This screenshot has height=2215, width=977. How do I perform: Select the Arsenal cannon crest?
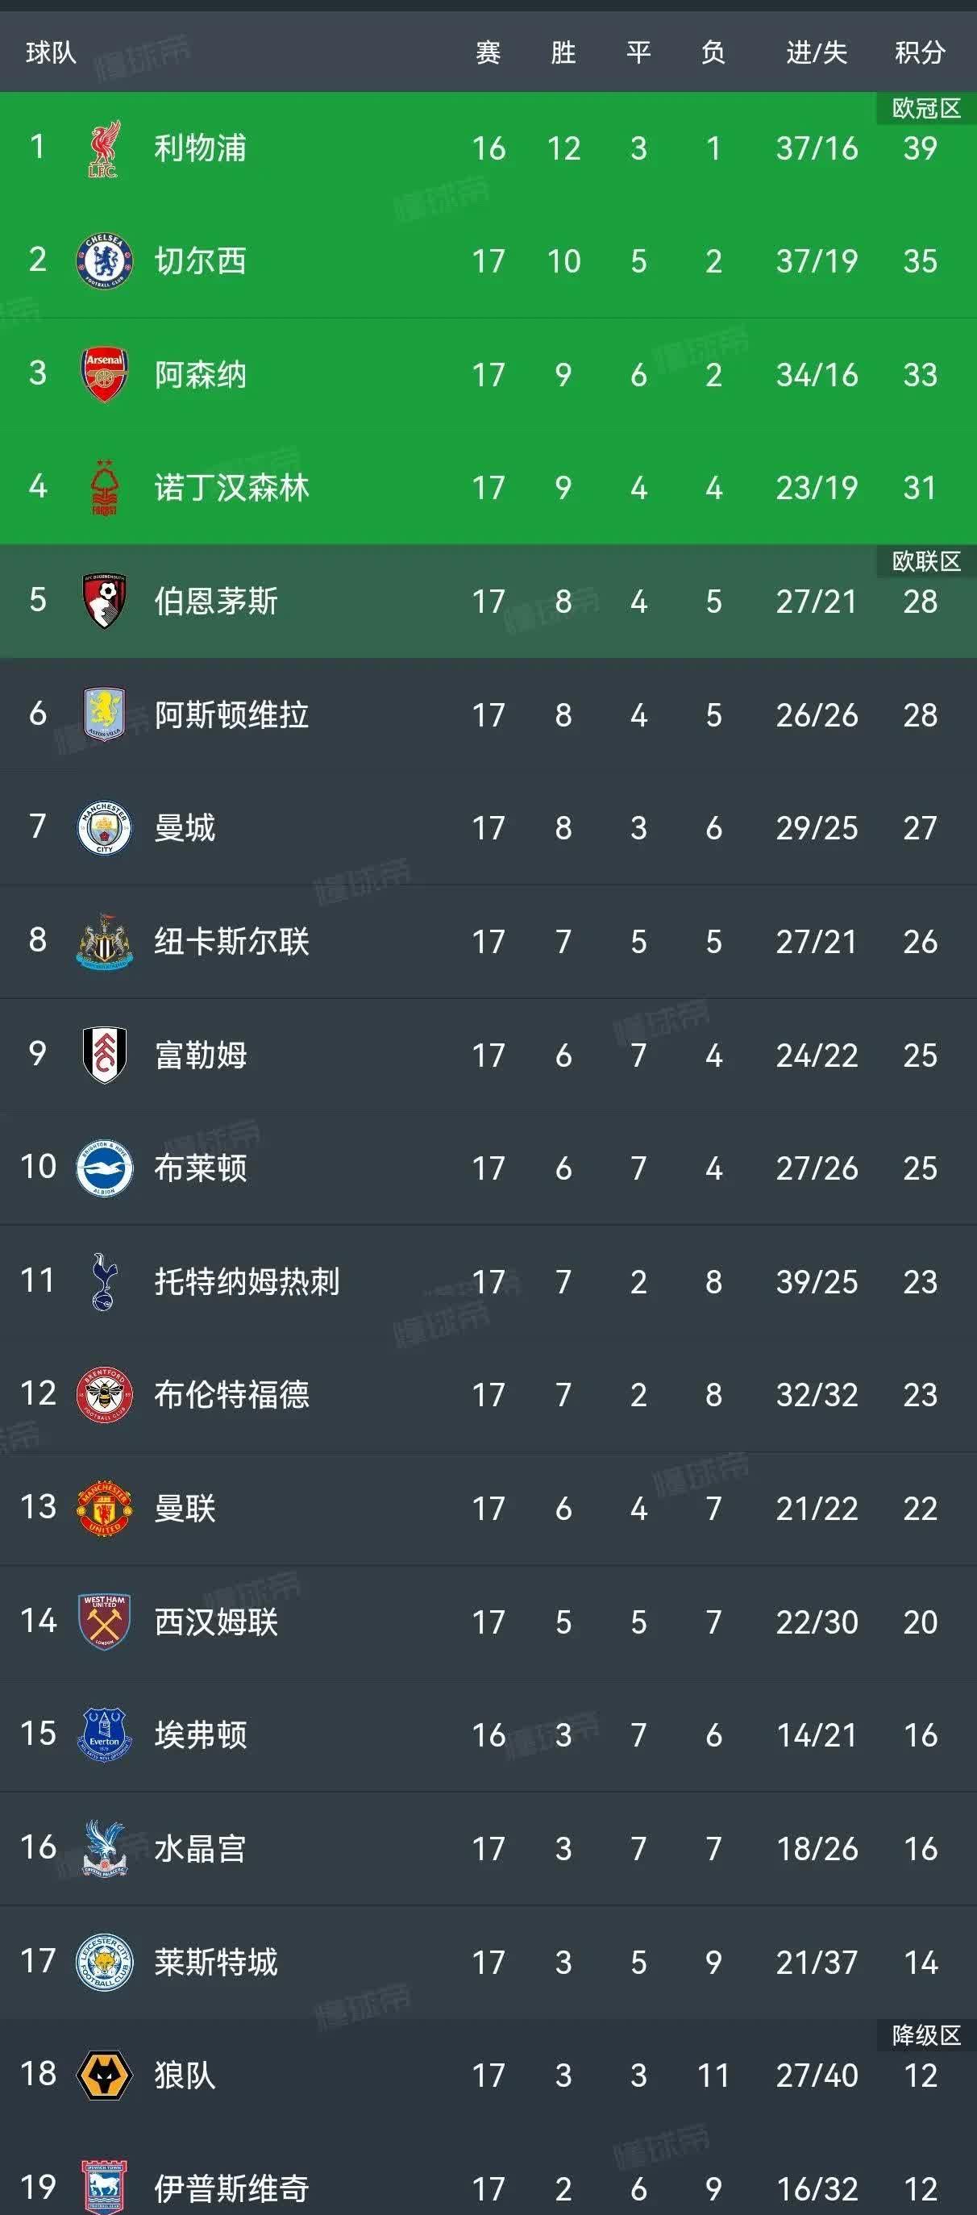point(103,376)
